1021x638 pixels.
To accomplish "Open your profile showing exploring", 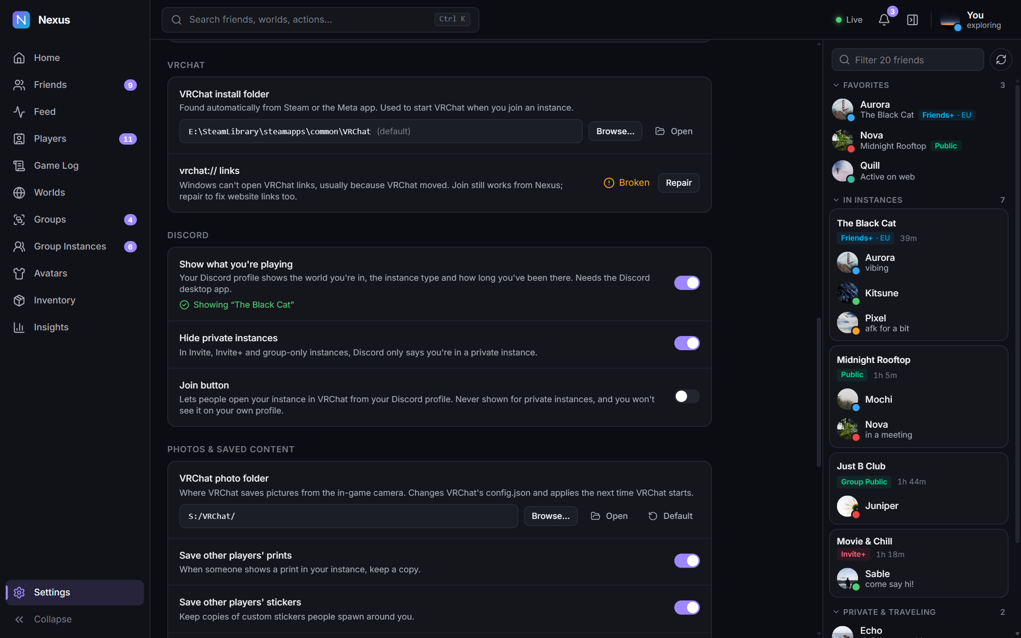I will (x=971, y=20).
